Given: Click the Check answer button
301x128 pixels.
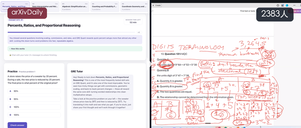Looking at the screenshot, I should 17,125.
